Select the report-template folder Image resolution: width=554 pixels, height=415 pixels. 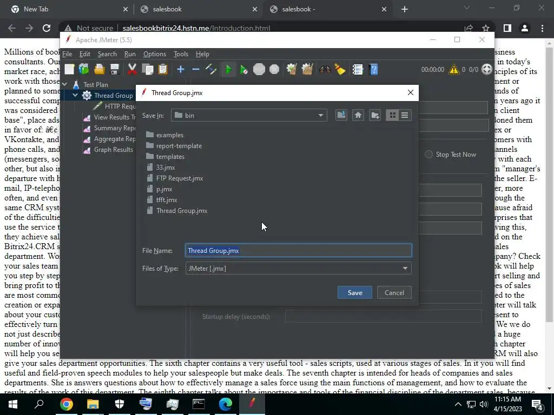pyautogui.click(x=174, y=146)
